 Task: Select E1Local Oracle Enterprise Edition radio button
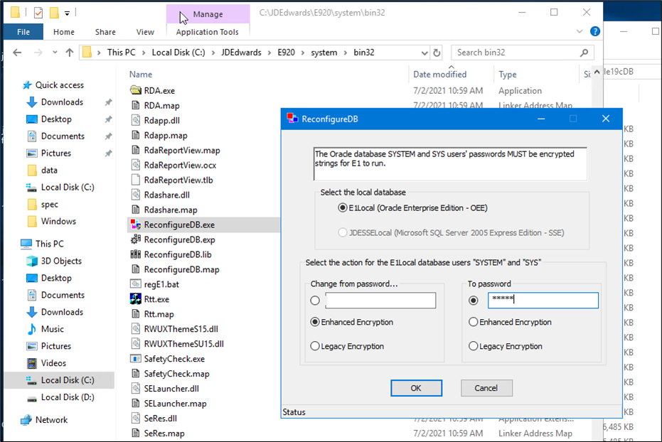click(x=343, y=208)
